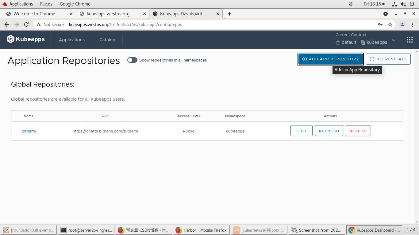Image resolution: width=419 pixels, height=235 pixels.
Task: Delete the bitnami repository
Action: 358,131
